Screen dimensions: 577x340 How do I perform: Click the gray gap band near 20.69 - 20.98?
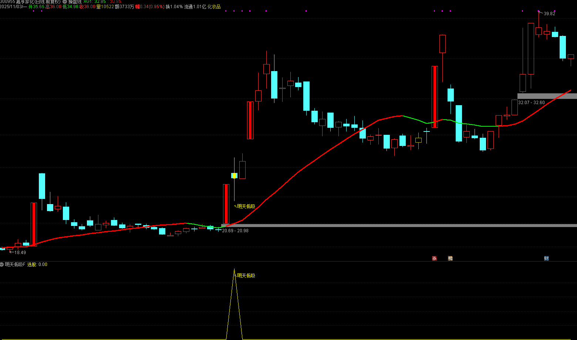point(399,225)
